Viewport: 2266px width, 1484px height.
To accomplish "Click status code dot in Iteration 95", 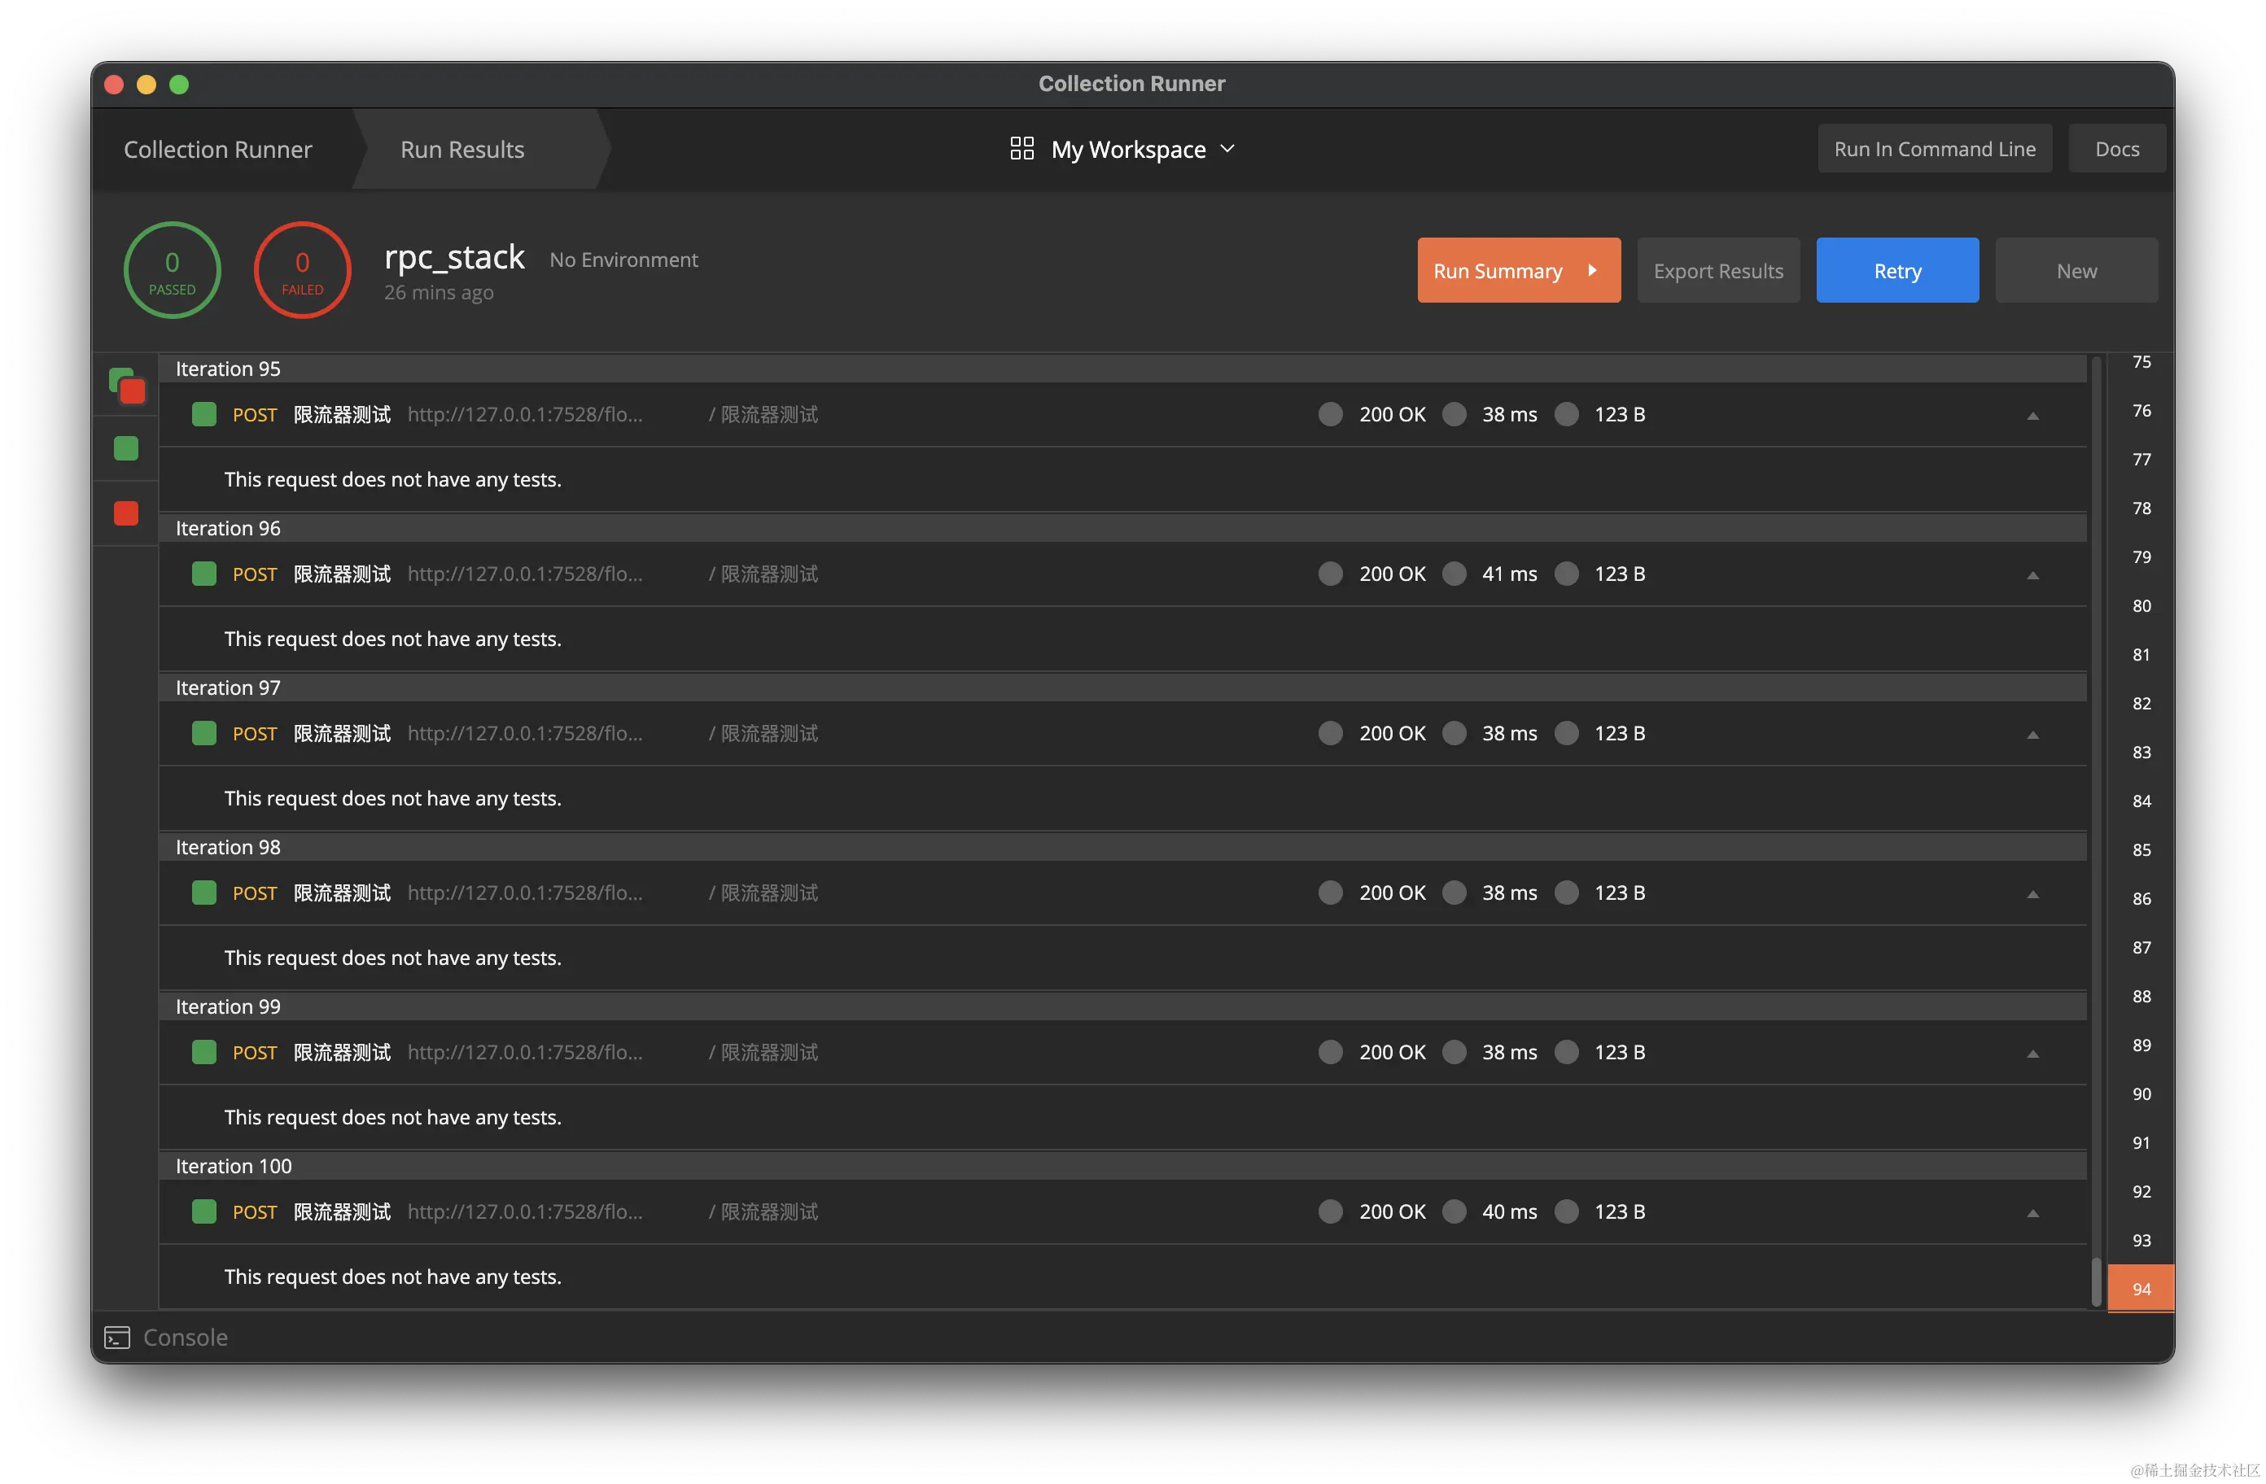I will [x=1330, y=414].
